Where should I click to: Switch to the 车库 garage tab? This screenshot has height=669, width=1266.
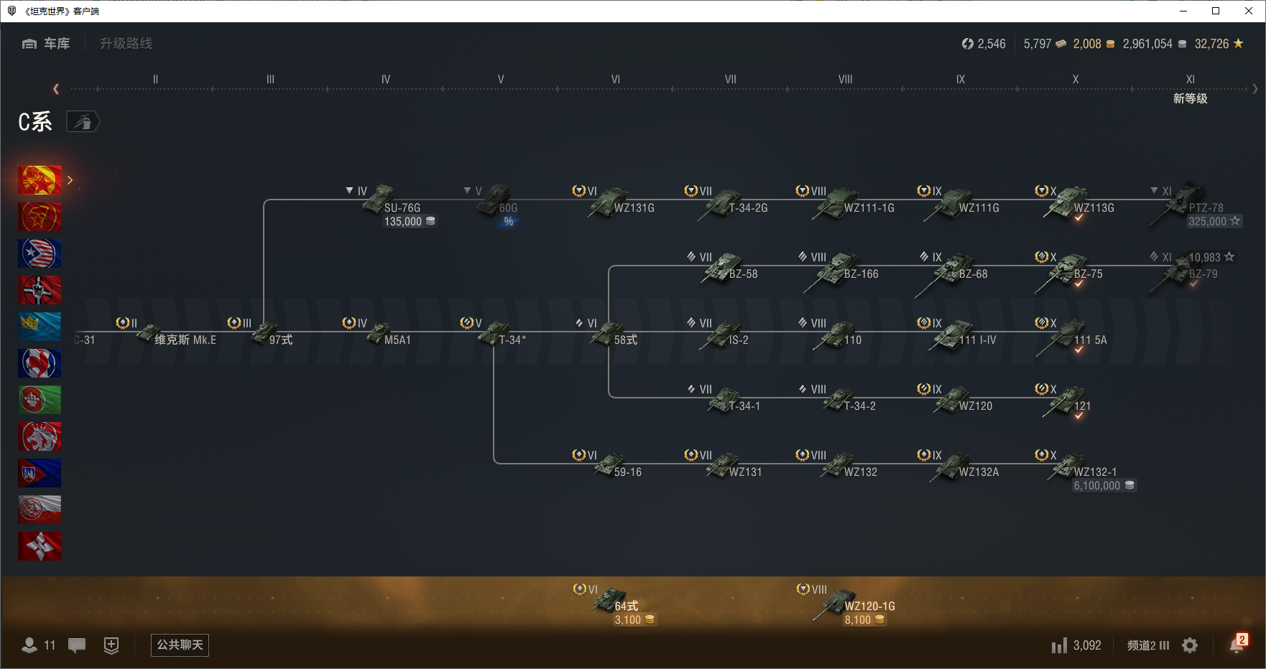[x=47, y=44]
